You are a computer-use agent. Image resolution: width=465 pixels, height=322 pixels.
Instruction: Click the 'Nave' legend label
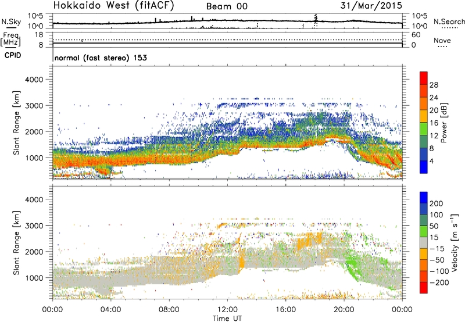tap(442, 40)
